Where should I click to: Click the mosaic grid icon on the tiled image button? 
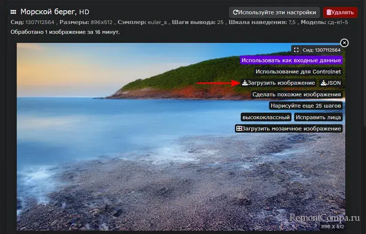point(239,129)
